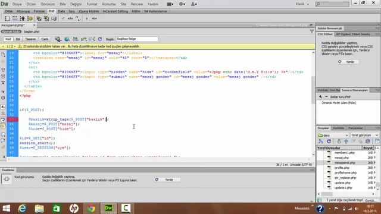Viewport: 381px width, 214px height.
Task: Click the PHP URL Variables icon in Insert bar
Action: [15, 18]
